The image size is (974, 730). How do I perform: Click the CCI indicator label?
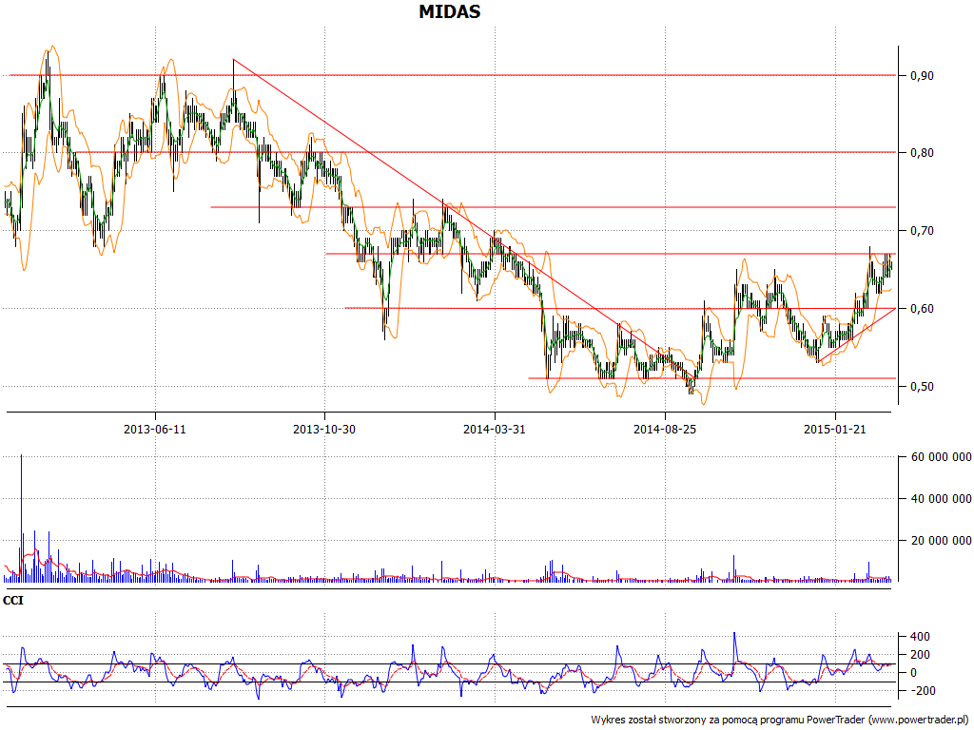coord(13,601)
